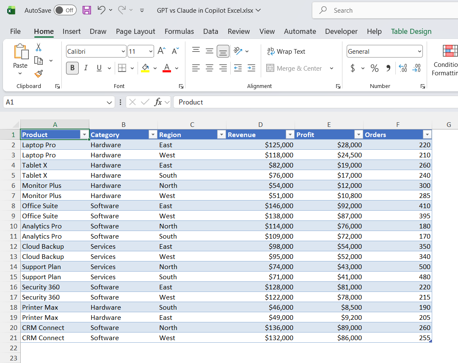This screenshot has height=363, width=458.
Task: Copy selection using the Copy icon
Action: pos(39,60)
